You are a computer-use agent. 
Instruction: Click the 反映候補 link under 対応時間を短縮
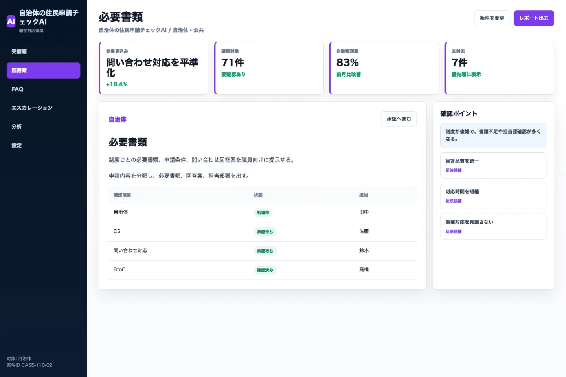(454, 201)
